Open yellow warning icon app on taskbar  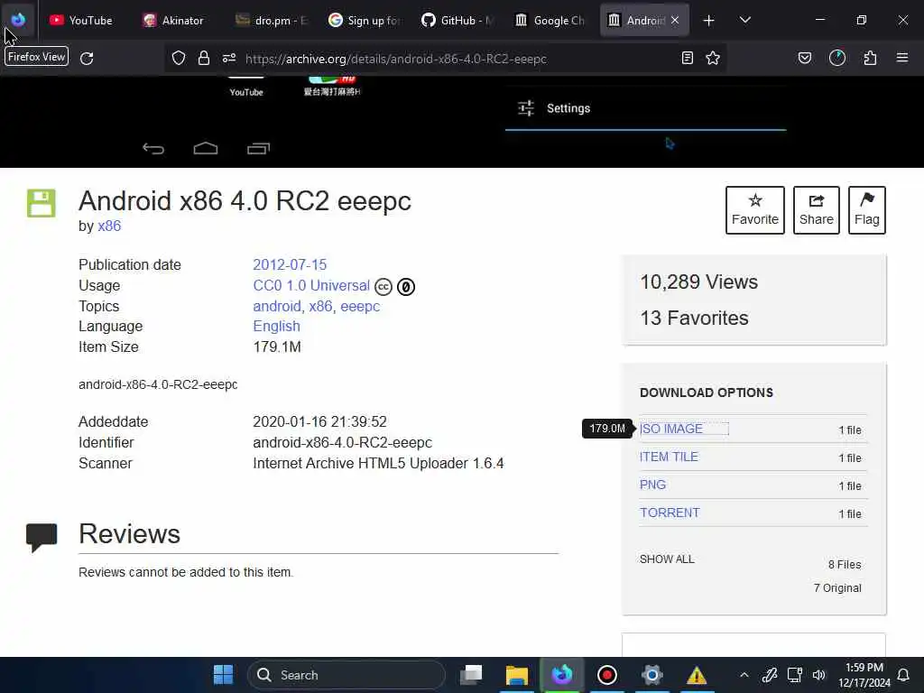click(697, 675)
